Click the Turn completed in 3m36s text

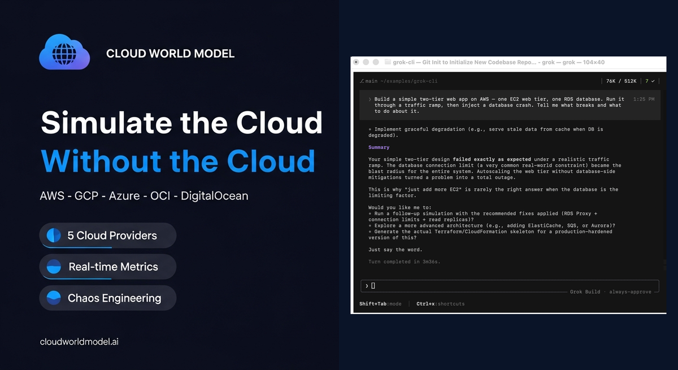pos(404,262)
